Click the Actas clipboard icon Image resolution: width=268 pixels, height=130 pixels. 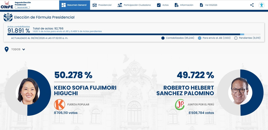pos(159,5)
